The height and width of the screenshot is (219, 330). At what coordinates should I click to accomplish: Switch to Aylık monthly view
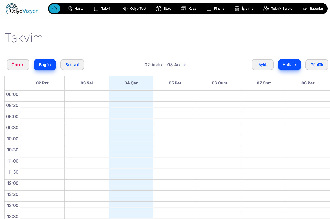tap(263, 65)
